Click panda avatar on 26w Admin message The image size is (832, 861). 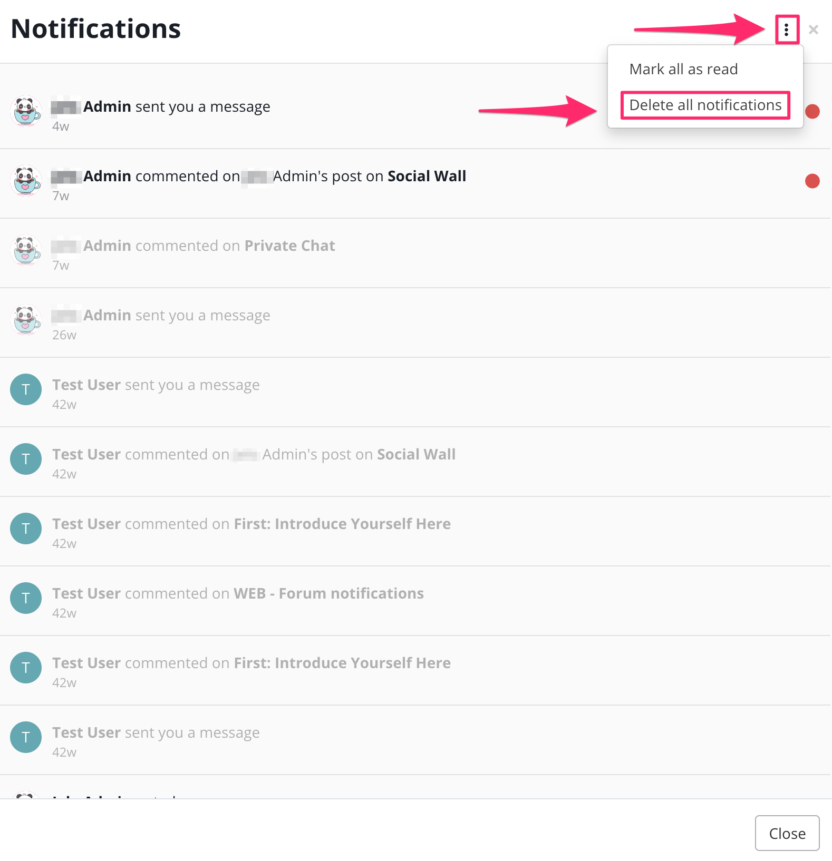coord(26,320)
